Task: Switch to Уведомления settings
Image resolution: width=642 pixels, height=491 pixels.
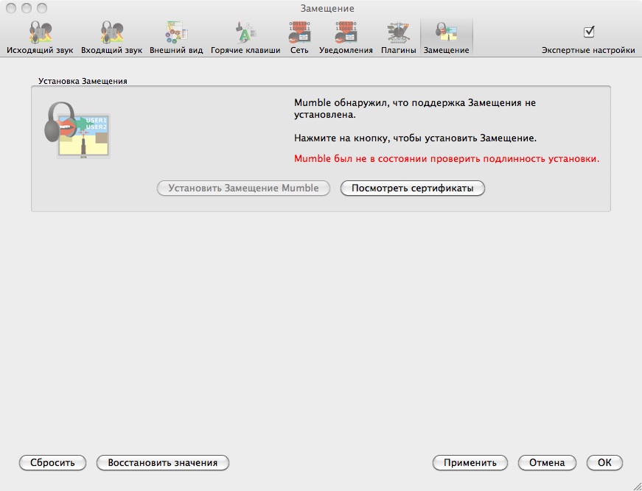Action: click(x=346, y=35)
